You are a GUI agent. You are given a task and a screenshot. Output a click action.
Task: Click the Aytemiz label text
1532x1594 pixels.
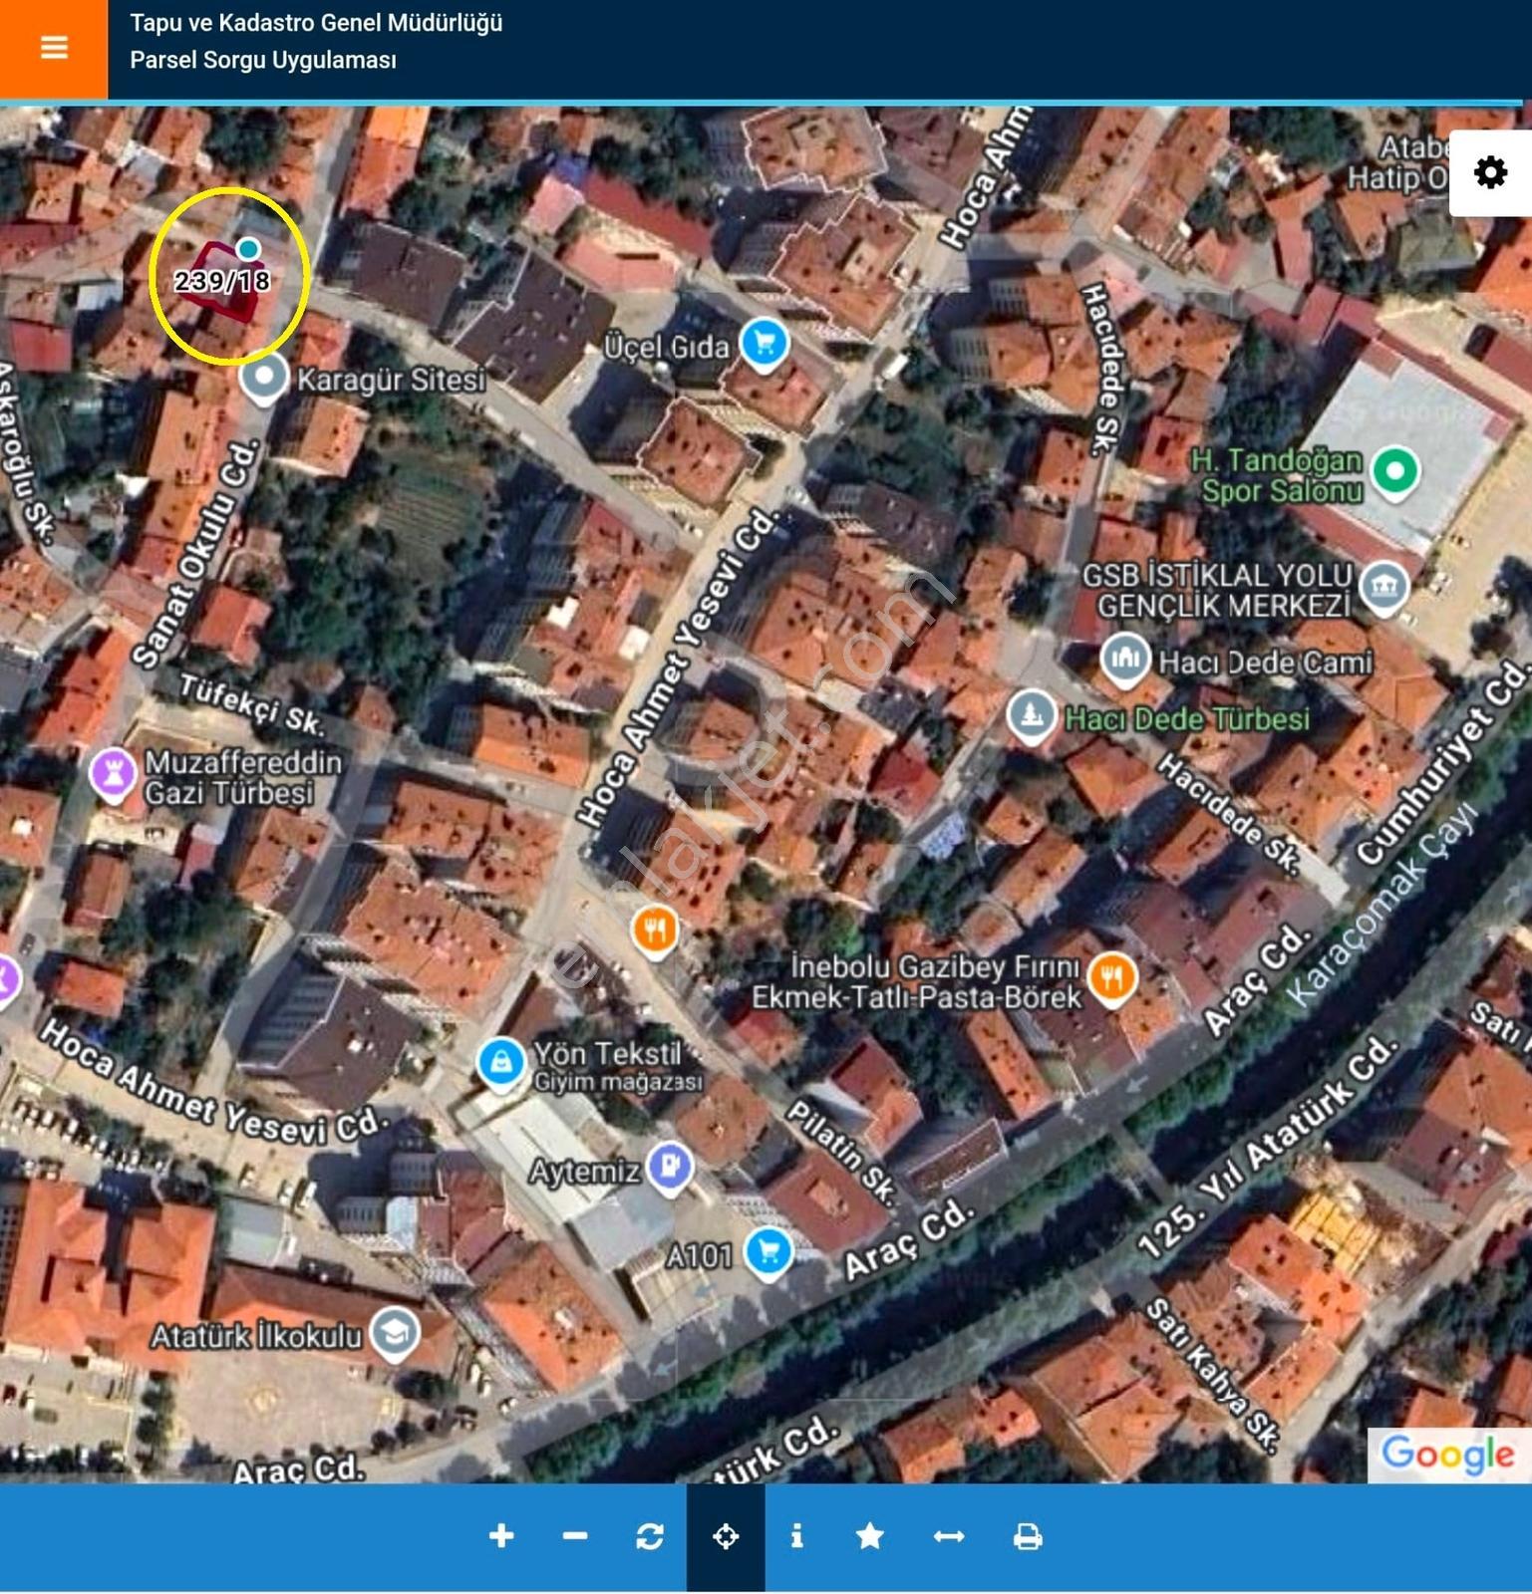click(584, 1172)
